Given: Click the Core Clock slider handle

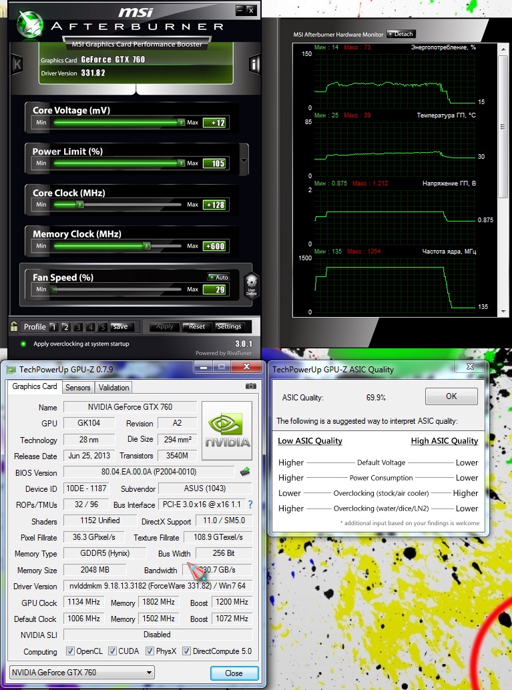Looking at the screenshot, I should click(x=79, y=205).
